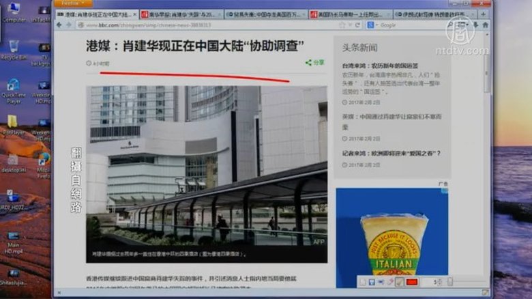
Task: Click the annotation toolbar slider handle
Action: [449, 281]
